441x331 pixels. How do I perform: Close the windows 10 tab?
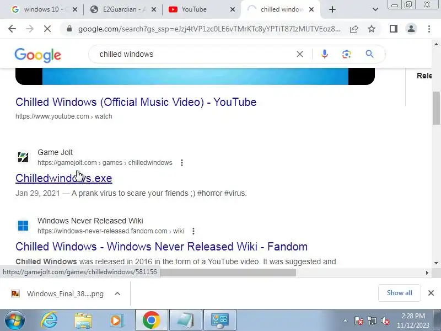75,9
